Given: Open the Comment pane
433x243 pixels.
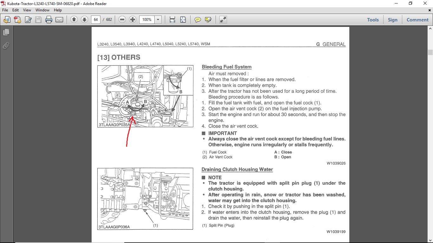Looking at the screenshot, I should (417, 20).
